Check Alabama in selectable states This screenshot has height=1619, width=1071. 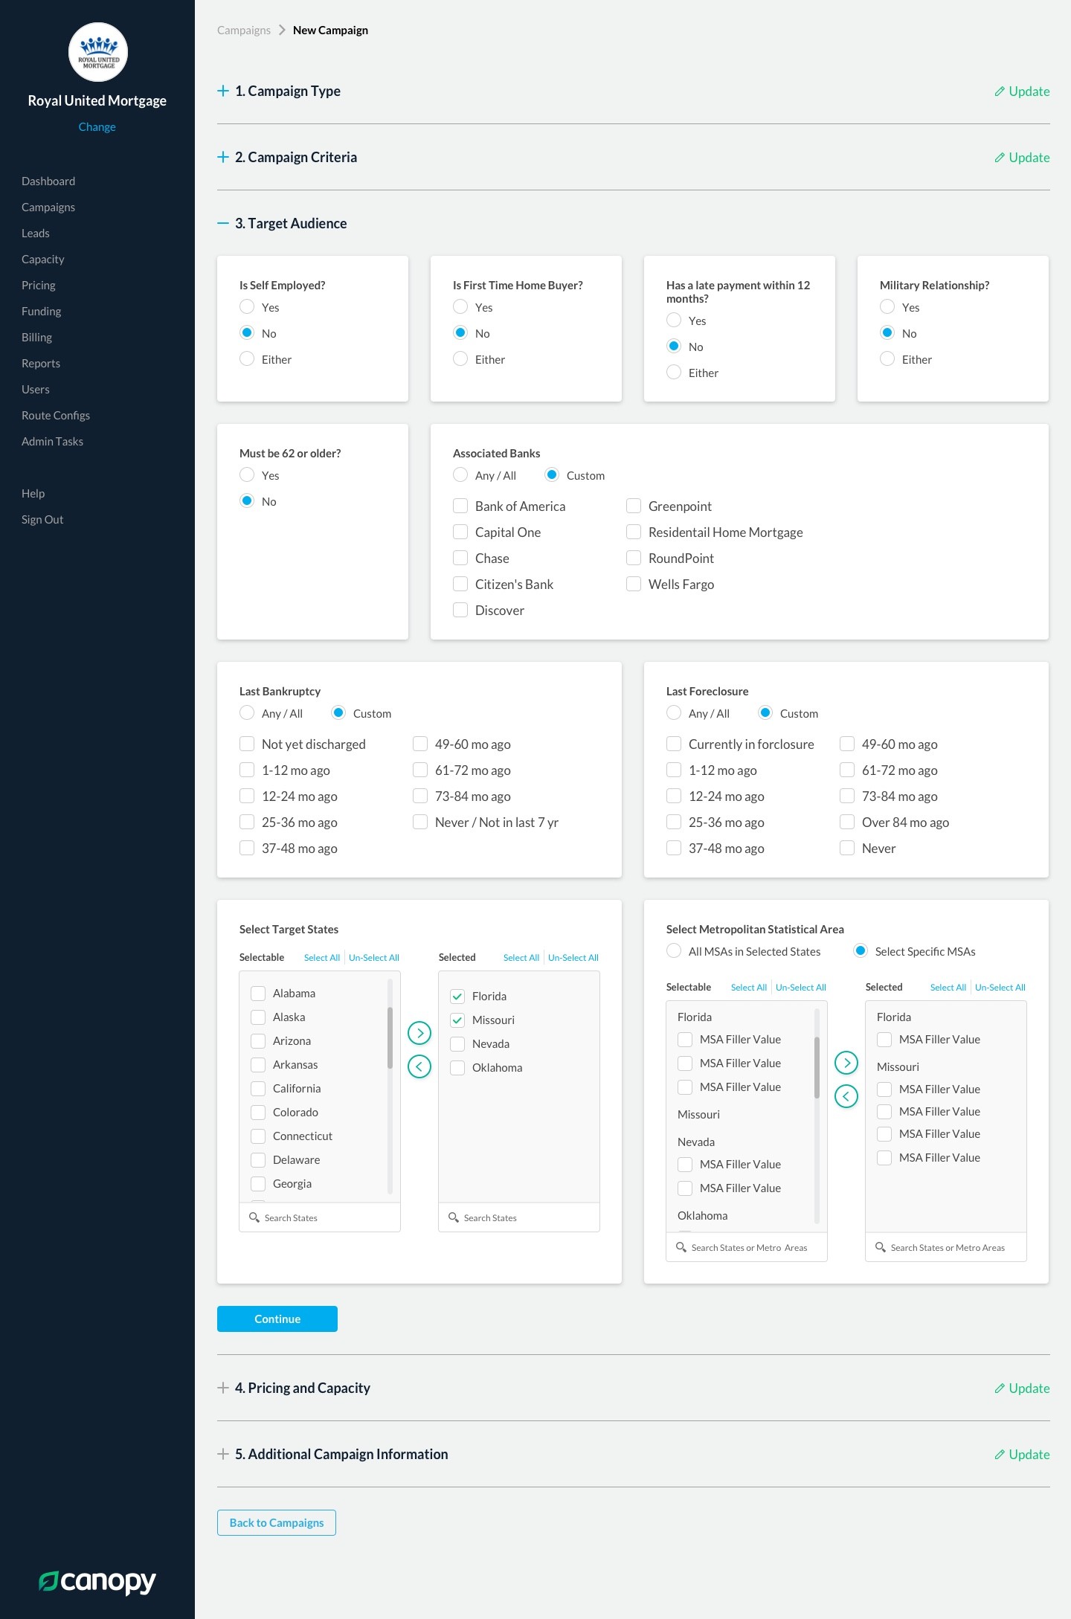[258, 994]
